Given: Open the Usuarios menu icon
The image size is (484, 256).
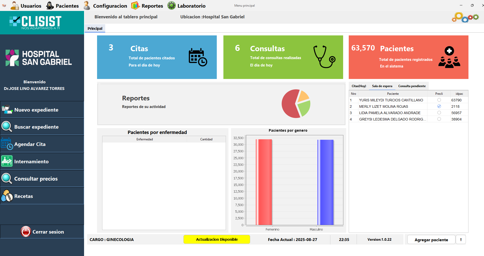Looking at the screenshot, I should [x=15, y=5].
